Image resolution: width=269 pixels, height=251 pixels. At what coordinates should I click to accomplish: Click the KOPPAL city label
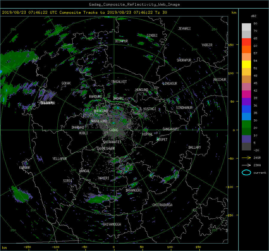click(x=148, y=134)
